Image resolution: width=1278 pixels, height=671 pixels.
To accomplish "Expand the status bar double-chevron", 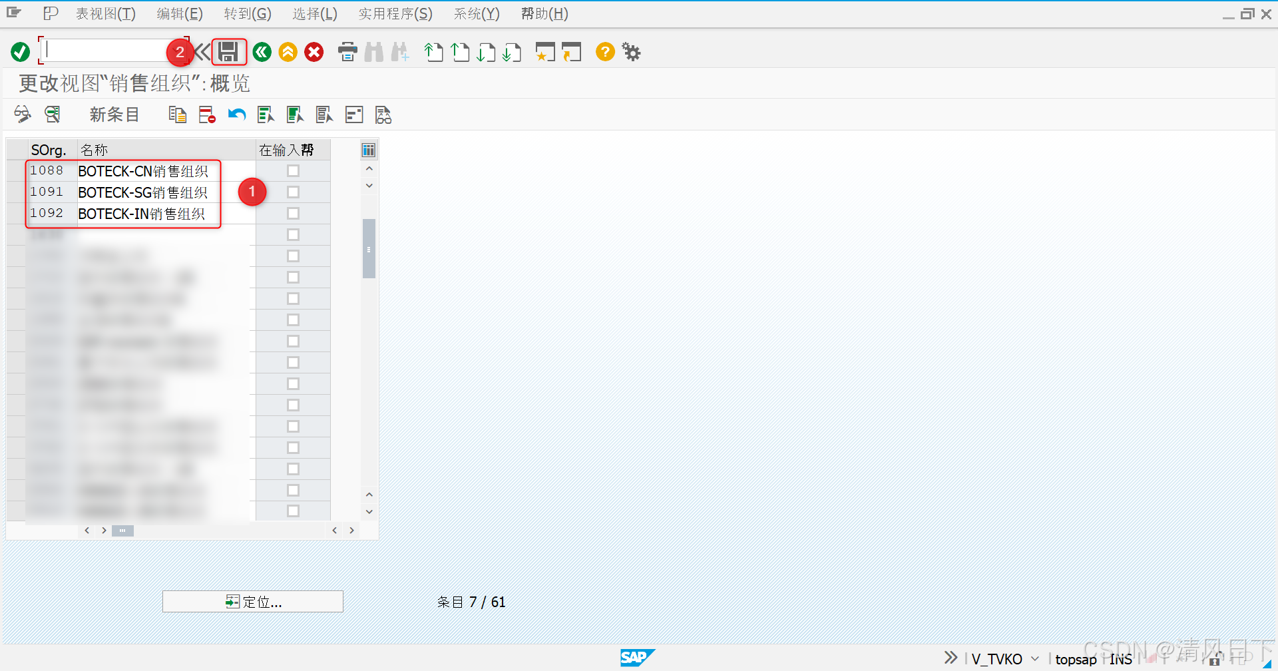I will pyautogui.click(x=951, y=658).
